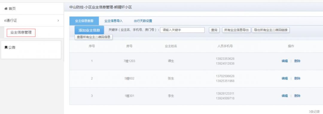The width and height of the screenshot is (323, 114).
Task: Click 所有业主信息导出 button
Action: [237, 30]
